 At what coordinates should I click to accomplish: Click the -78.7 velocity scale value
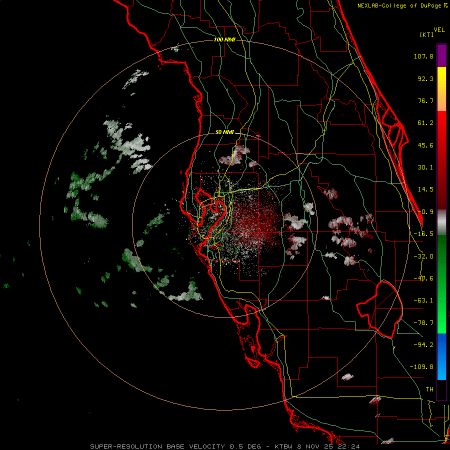coord(423,323)
